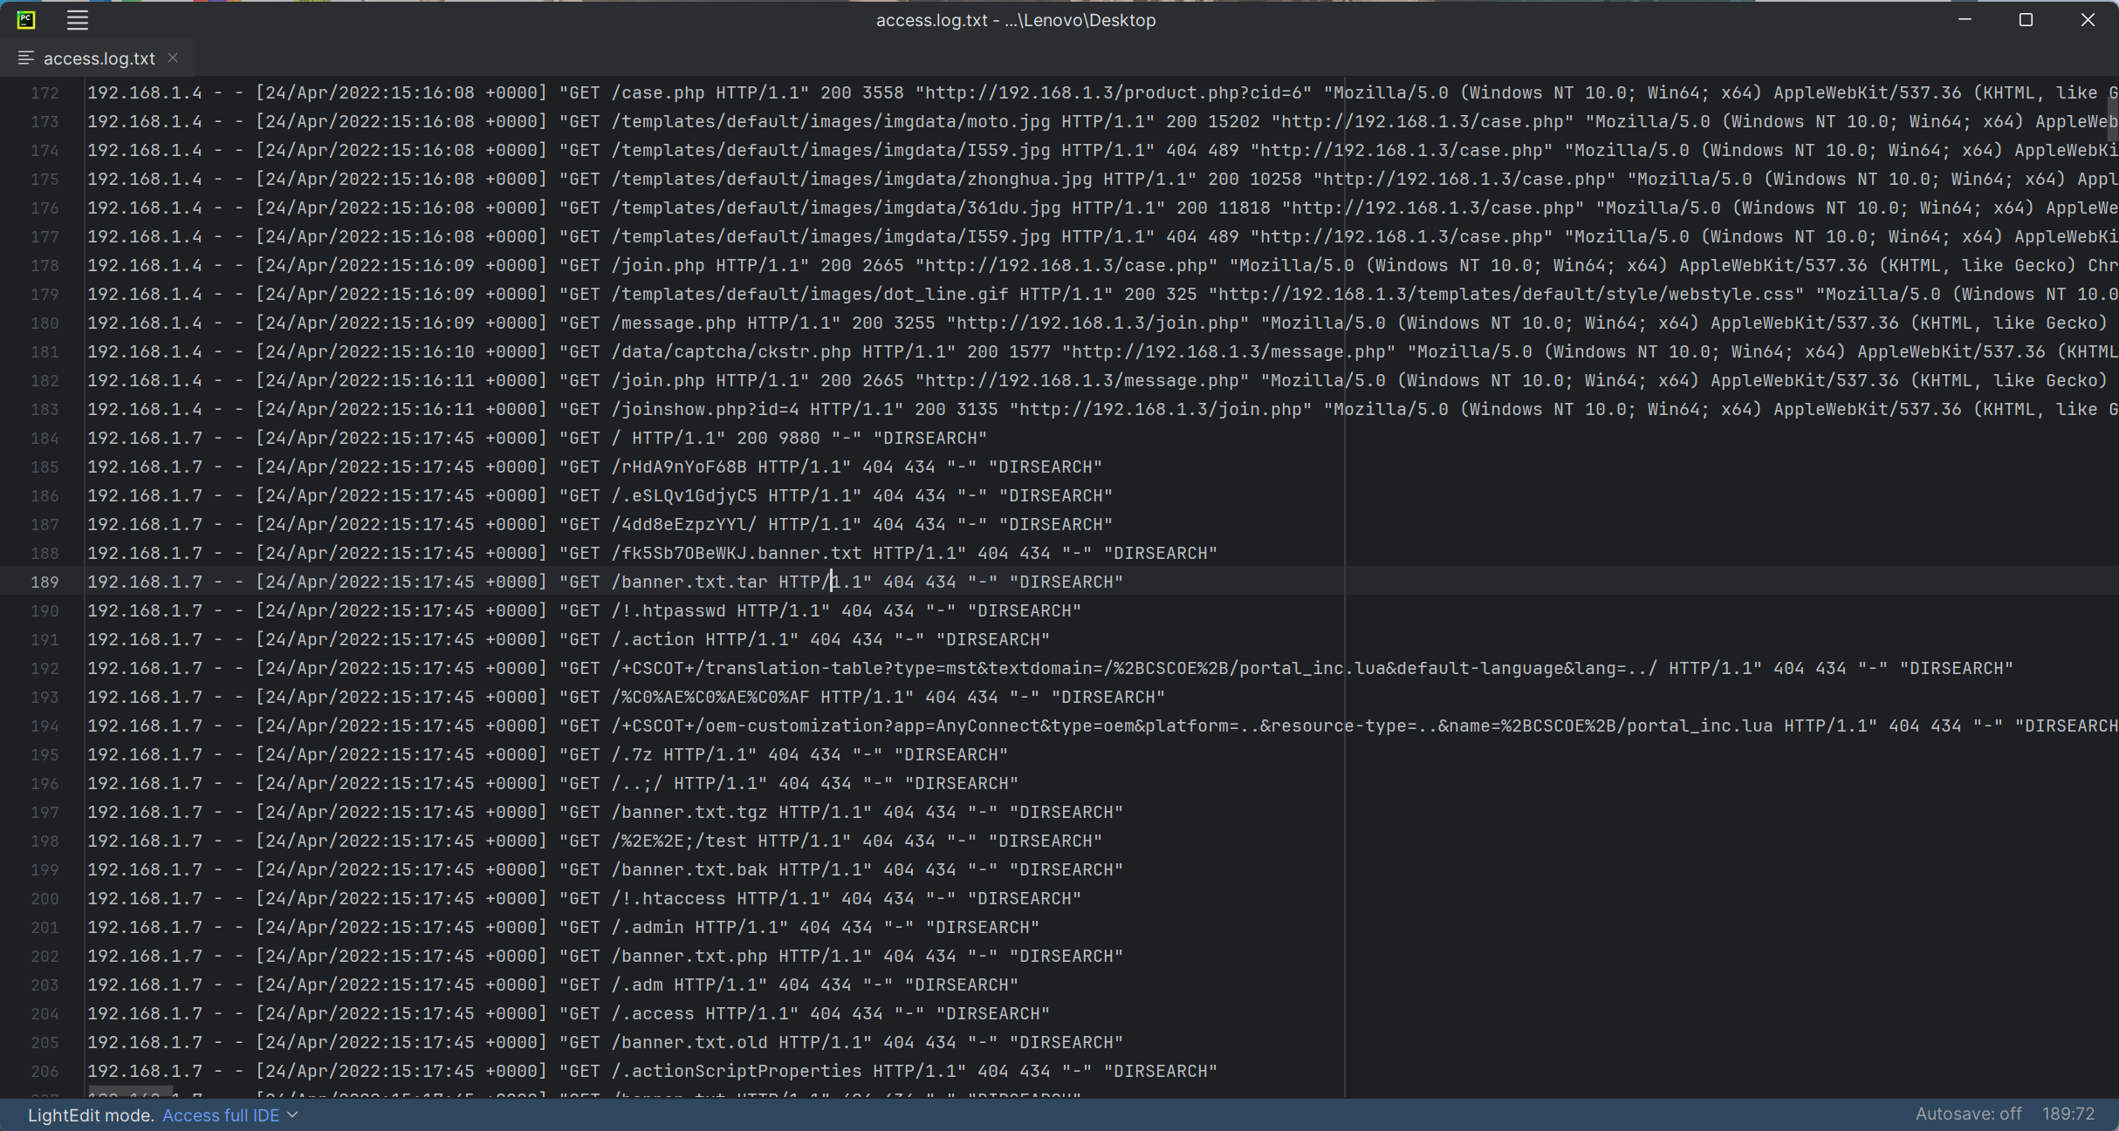The width and height of the screenshot is (2119, 1131).
Task: Place cursor on the /banner.txt.php request line
Action: coord(689,957)
